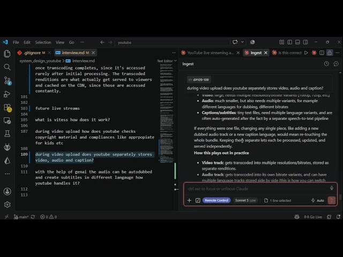Close the YouTube live streaming tab
The image size is (343, 257).
[x=238, y=52]
